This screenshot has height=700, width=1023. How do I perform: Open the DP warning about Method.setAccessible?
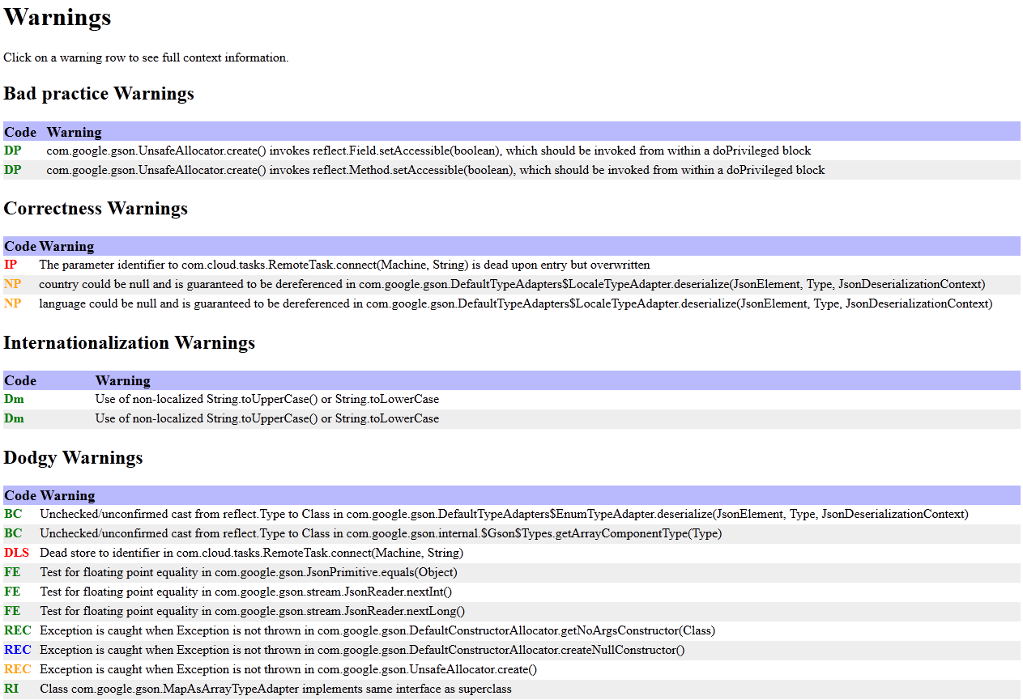(x=511, y=170)
